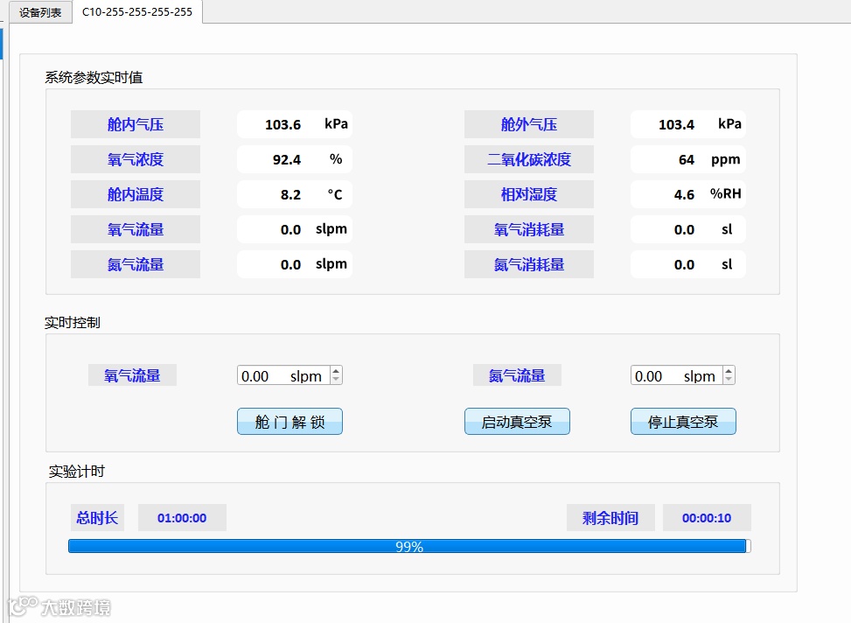Select the 相对湿度 parameter label

pos(528,194)
